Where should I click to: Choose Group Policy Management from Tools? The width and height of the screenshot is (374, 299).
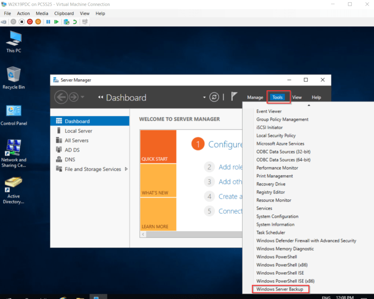point(282,120)
